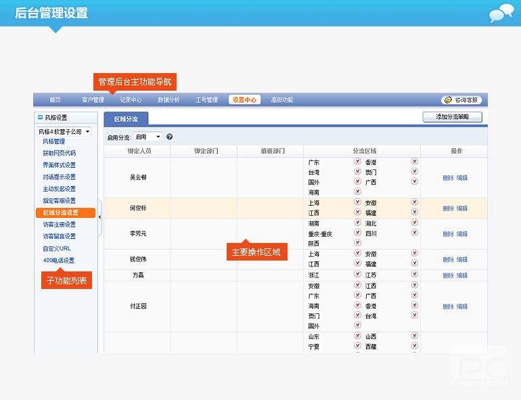Open 对话提示设置 in the sidebar
The image size is (521, 400).
[59, 177]
